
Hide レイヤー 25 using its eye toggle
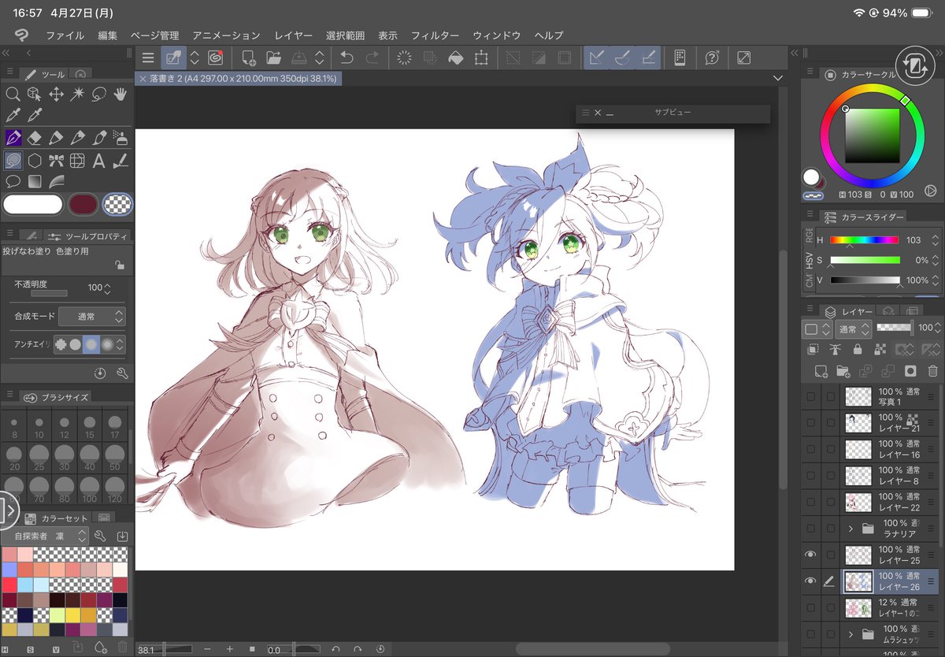[810, 554]
